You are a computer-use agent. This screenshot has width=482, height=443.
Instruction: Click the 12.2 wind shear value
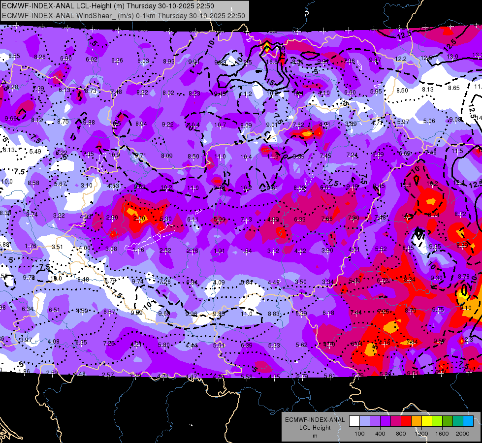coord(401,59)
